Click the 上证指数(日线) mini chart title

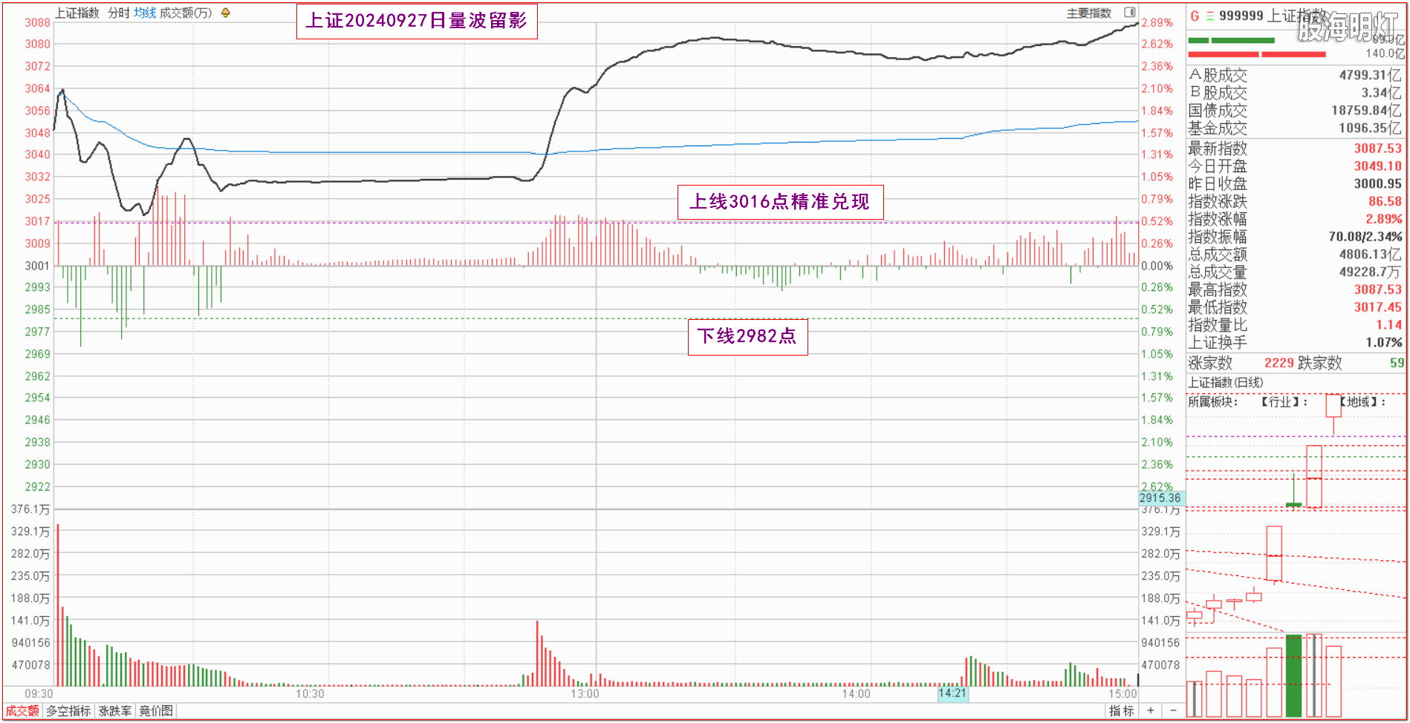coord(1226,382)
